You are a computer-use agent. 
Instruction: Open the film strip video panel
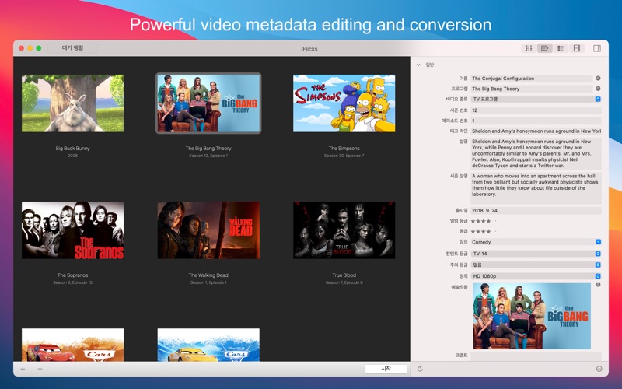coord(577,48)
